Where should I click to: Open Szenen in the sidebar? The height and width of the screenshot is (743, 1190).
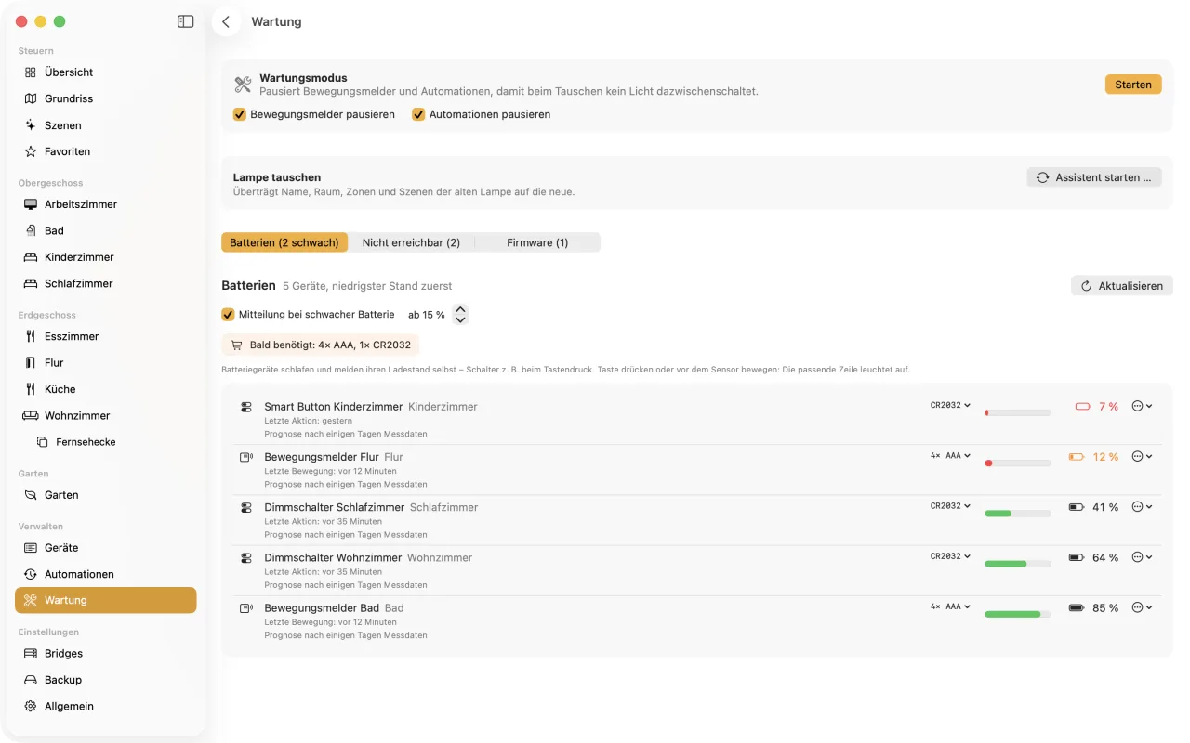(106, 125)
